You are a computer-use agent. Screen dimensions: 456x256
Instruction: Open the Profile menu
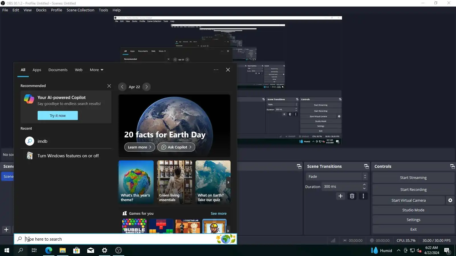(x=56, y=10)
